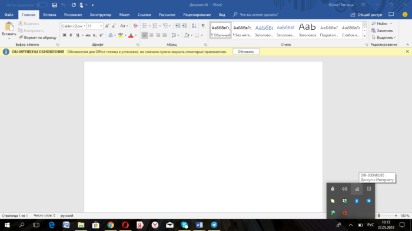
Task: Center the text alignment icon
Action: tap(151, 35)
